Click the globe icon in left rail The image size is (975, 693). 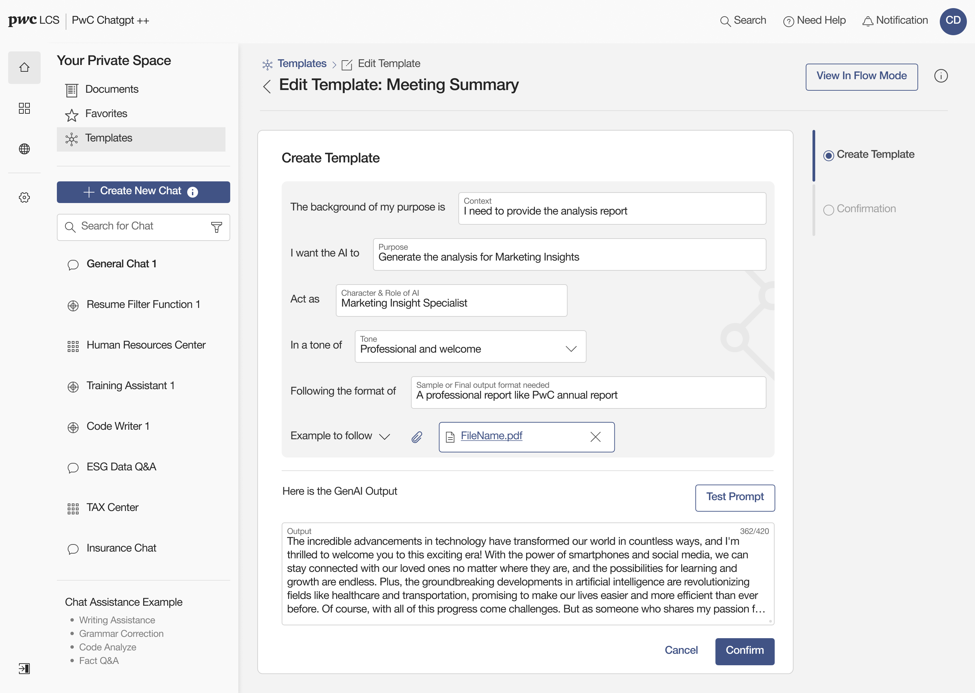coord(24,149)
